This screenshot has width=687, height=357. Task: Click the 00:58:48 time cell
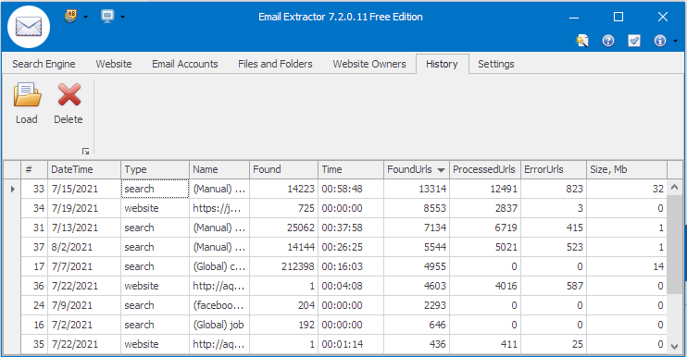click(x=351, y=189)
